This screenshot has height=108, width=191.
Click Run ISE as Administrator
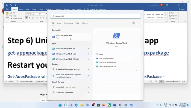click(x=108, y=62)
